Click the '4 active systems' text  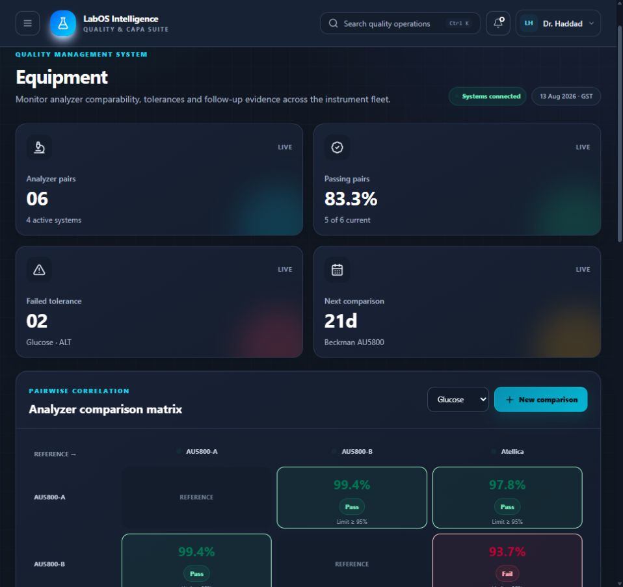tap(53, 220)
